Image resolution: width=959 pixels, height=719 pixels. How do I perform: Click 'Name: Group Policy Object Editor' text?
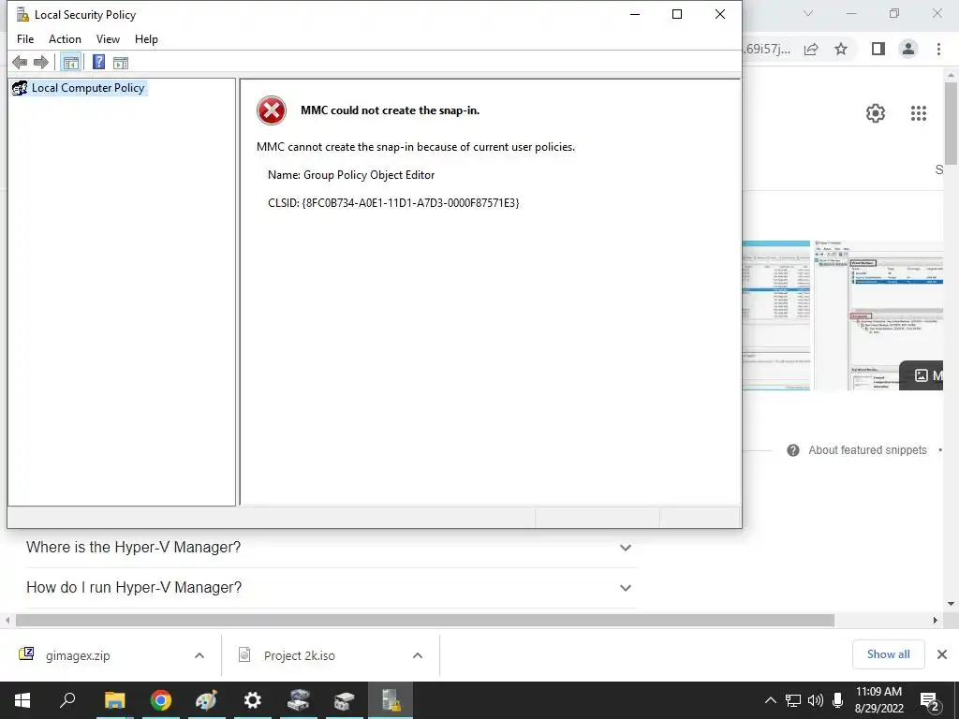click(x=351, y=175)
